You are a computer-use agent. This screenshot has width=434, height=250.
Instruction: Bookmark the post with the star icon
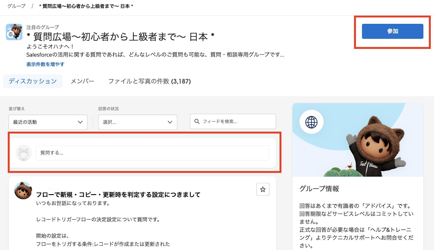coord(263,189)
